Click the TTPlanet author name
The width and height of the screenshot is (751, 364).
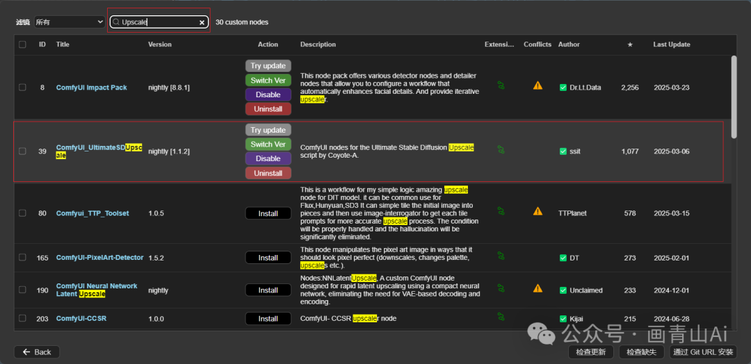(572, 213)
